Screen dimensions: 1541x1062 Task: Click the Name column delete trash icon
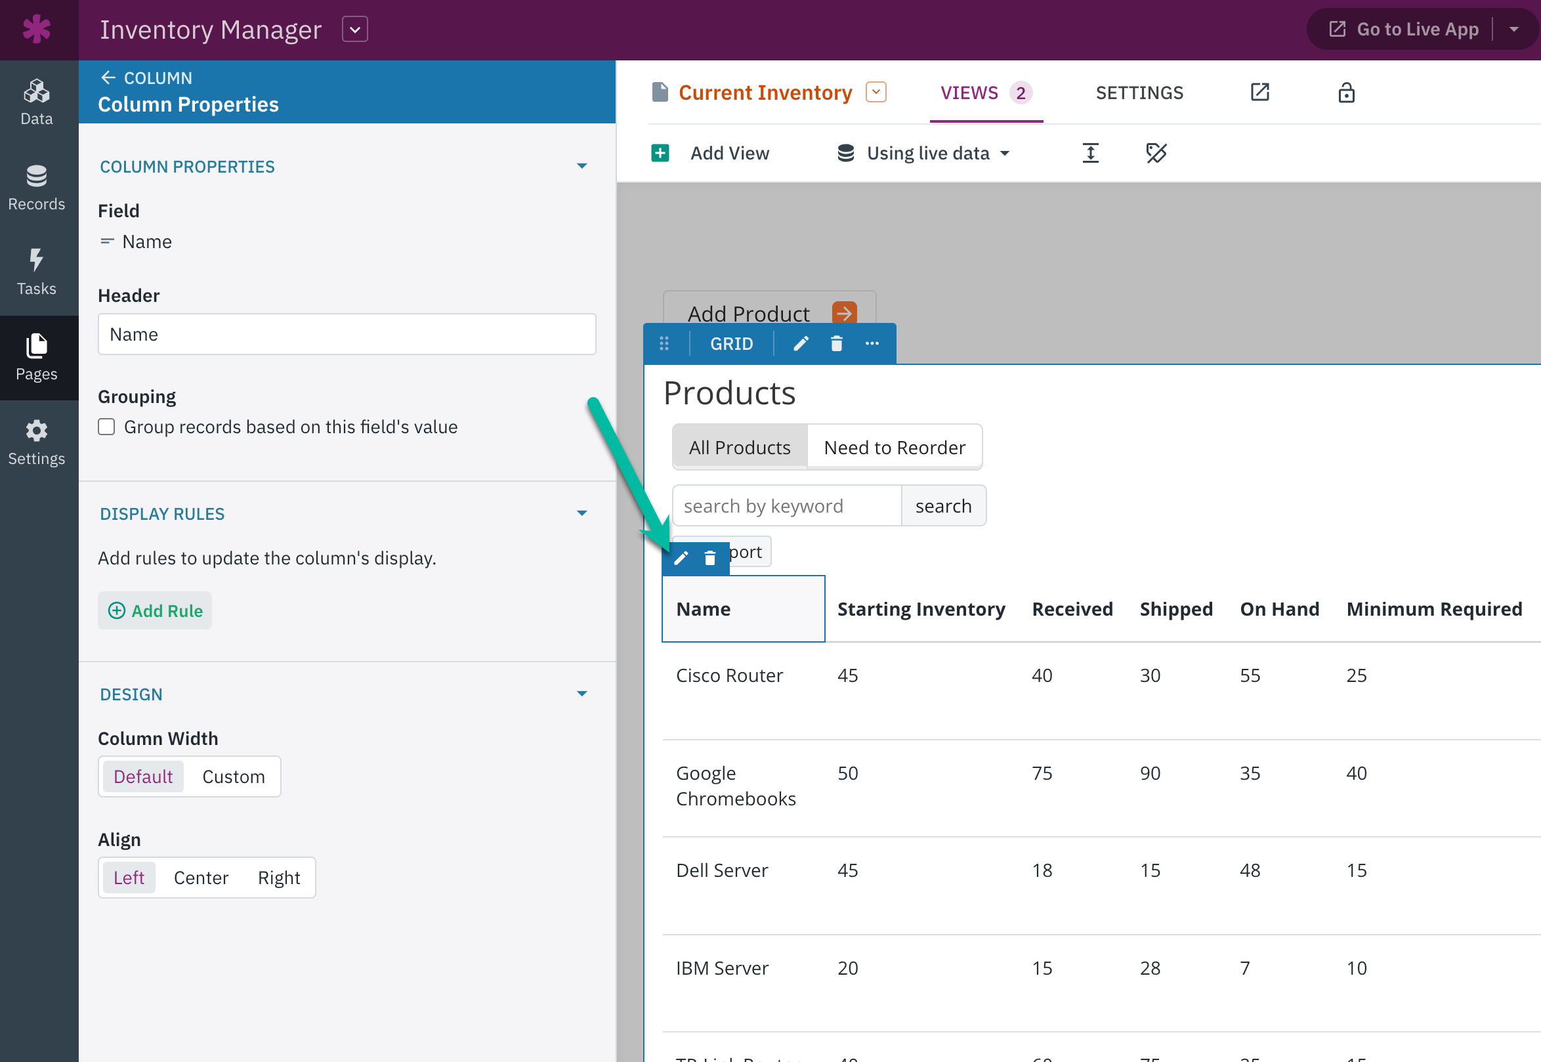709,559
